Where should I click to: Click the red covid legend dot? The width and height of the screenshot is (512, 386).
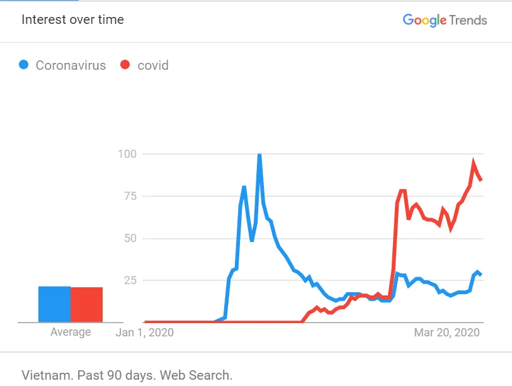125,65
